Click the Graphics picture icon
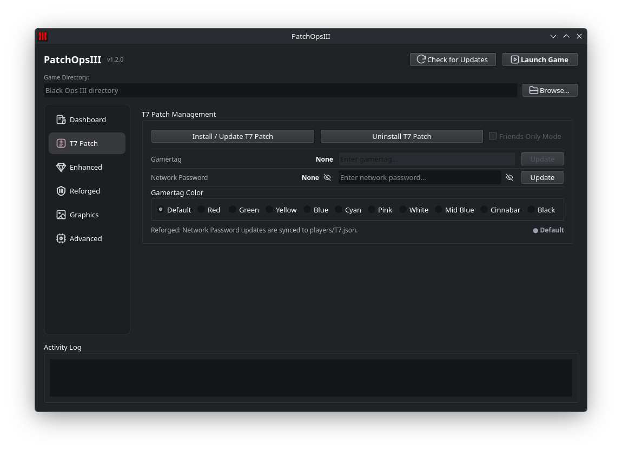Screen dimensions: 622x453 61,215
